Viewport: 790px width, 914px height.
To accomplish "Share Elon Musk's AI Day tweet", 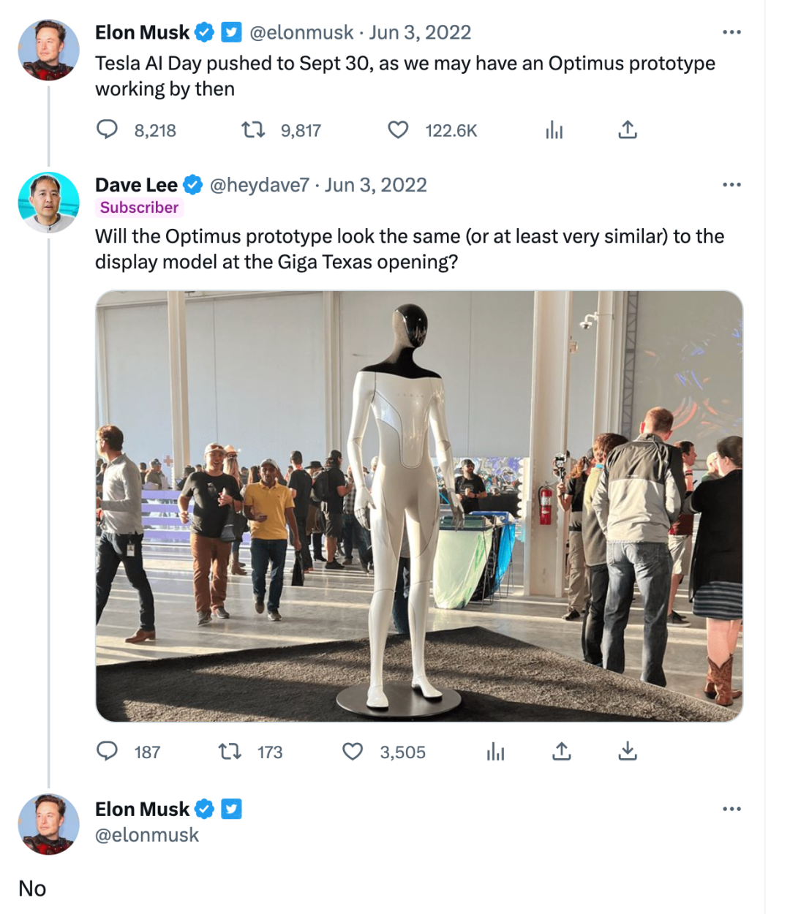I will (628, 130).
